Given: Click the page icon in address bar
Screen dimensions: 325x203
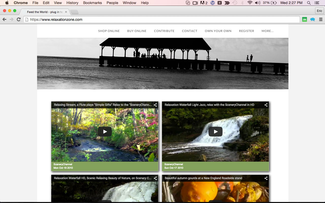Looking at the screenshot, I should tap(27, 20).
